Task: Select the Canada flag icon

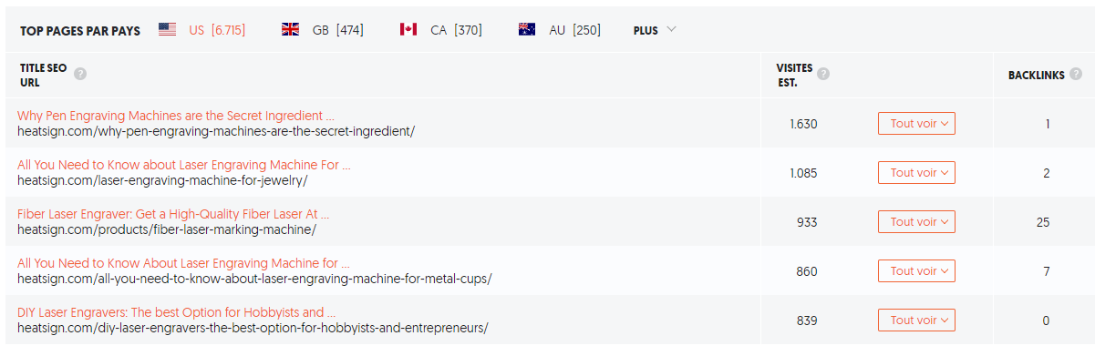Action: pos(408,30)
